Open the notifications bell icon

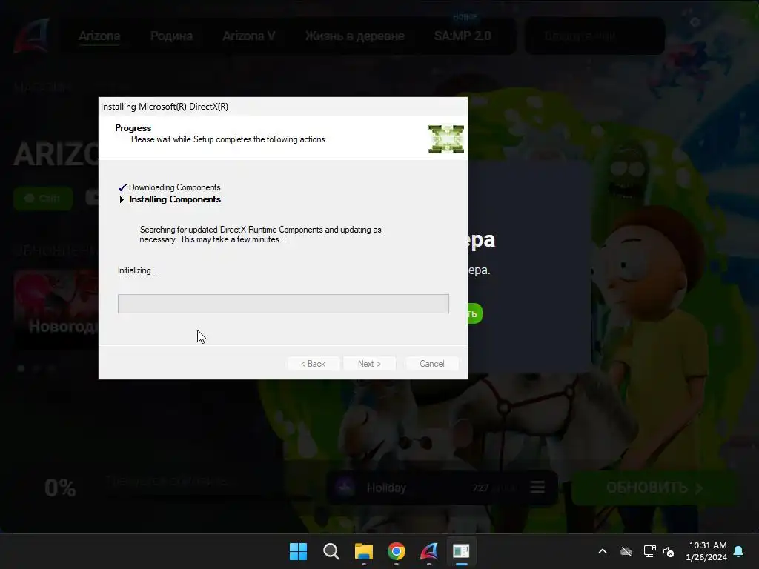tap(739, 551)
